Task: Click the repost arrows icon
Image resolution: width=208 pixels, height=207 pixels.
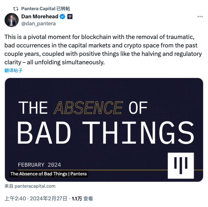Action: coord(16,9)
